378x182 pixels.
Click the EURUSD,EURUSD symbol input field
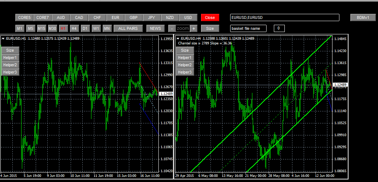click(285, 17)
